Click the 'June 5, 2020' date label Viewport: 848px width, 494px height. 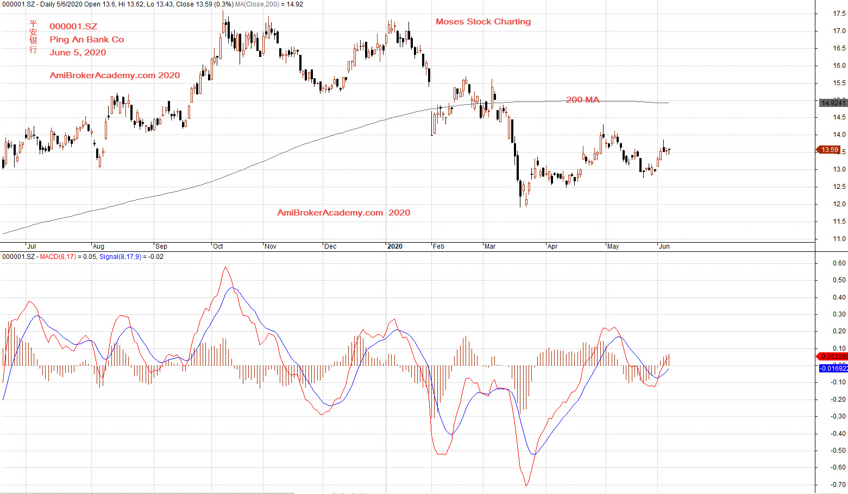78,53
